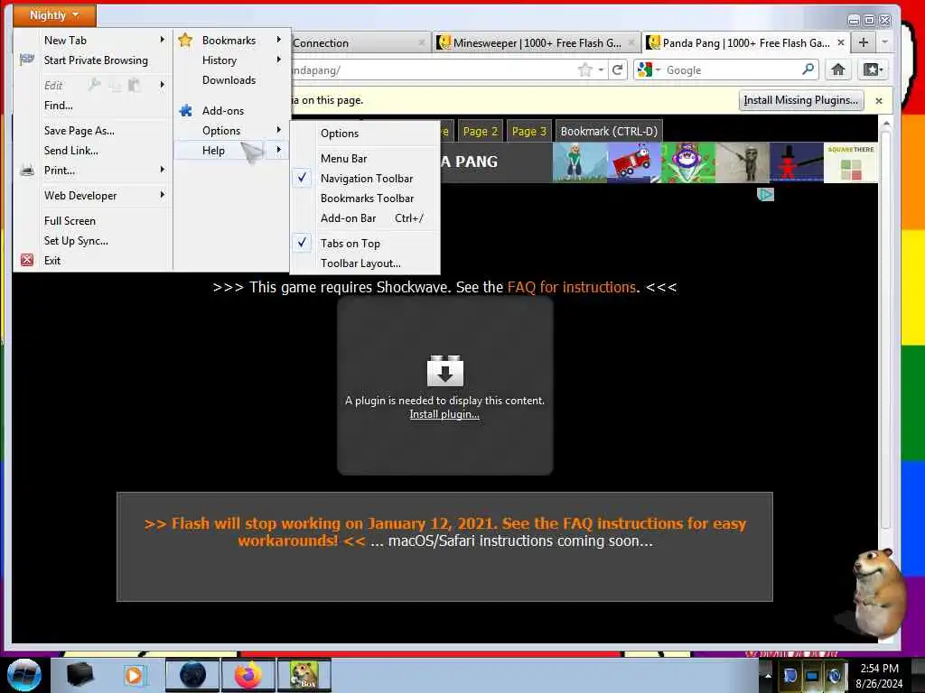Switch to the Connection tab
This screenshot has width=925, height=693.
pos(360,42)
